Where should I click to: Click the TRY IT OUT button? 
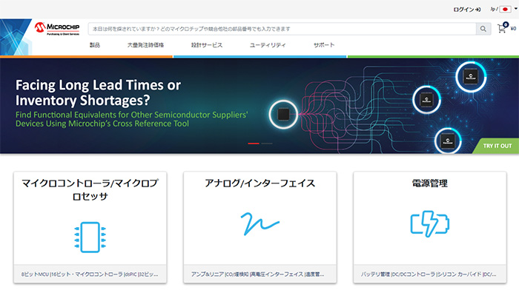(497, 146)
